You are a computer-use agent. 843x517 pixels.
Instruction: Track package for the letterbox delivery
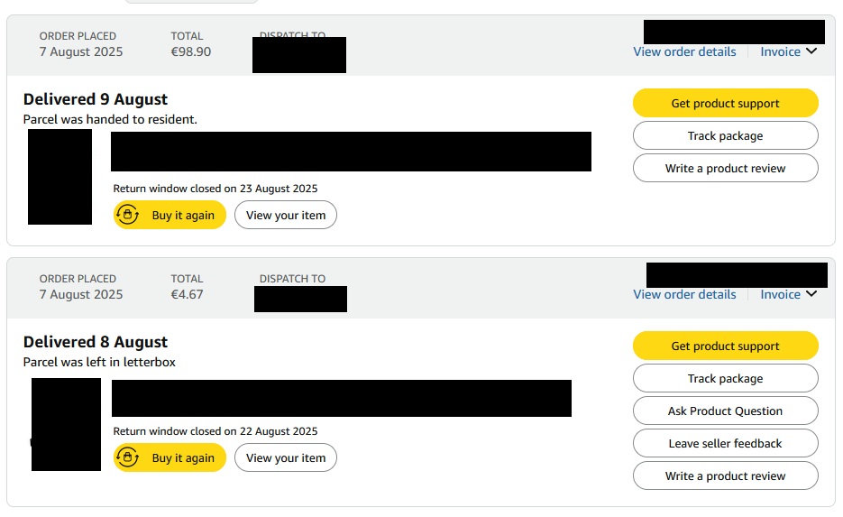point(725,378)
